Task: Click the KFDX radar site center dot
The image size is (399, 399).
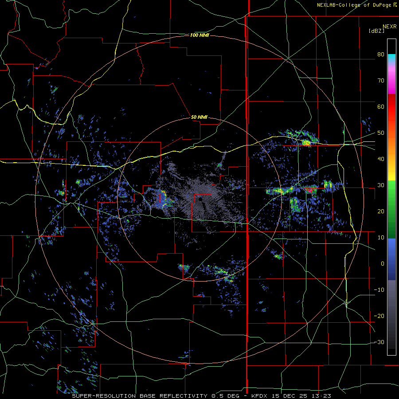Action: tap(200, 200)
